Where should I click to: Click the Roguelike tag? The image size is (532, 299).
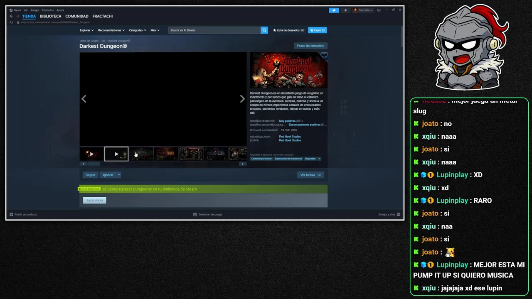pyautogui.click(x=310, y=159)
